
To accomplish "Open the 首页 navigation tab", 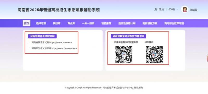I will point(27,23).
